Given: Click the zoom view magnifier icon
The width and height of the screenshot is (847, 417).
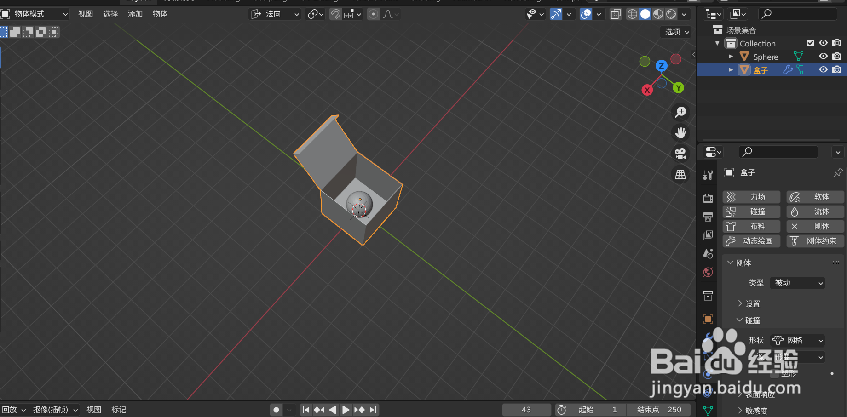Looking at the screenshot, I should click(680, 112).
